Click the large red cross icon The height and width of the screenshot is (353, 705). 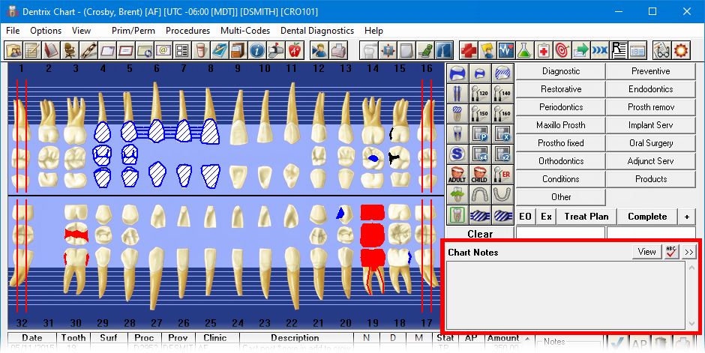pos(469,50)
